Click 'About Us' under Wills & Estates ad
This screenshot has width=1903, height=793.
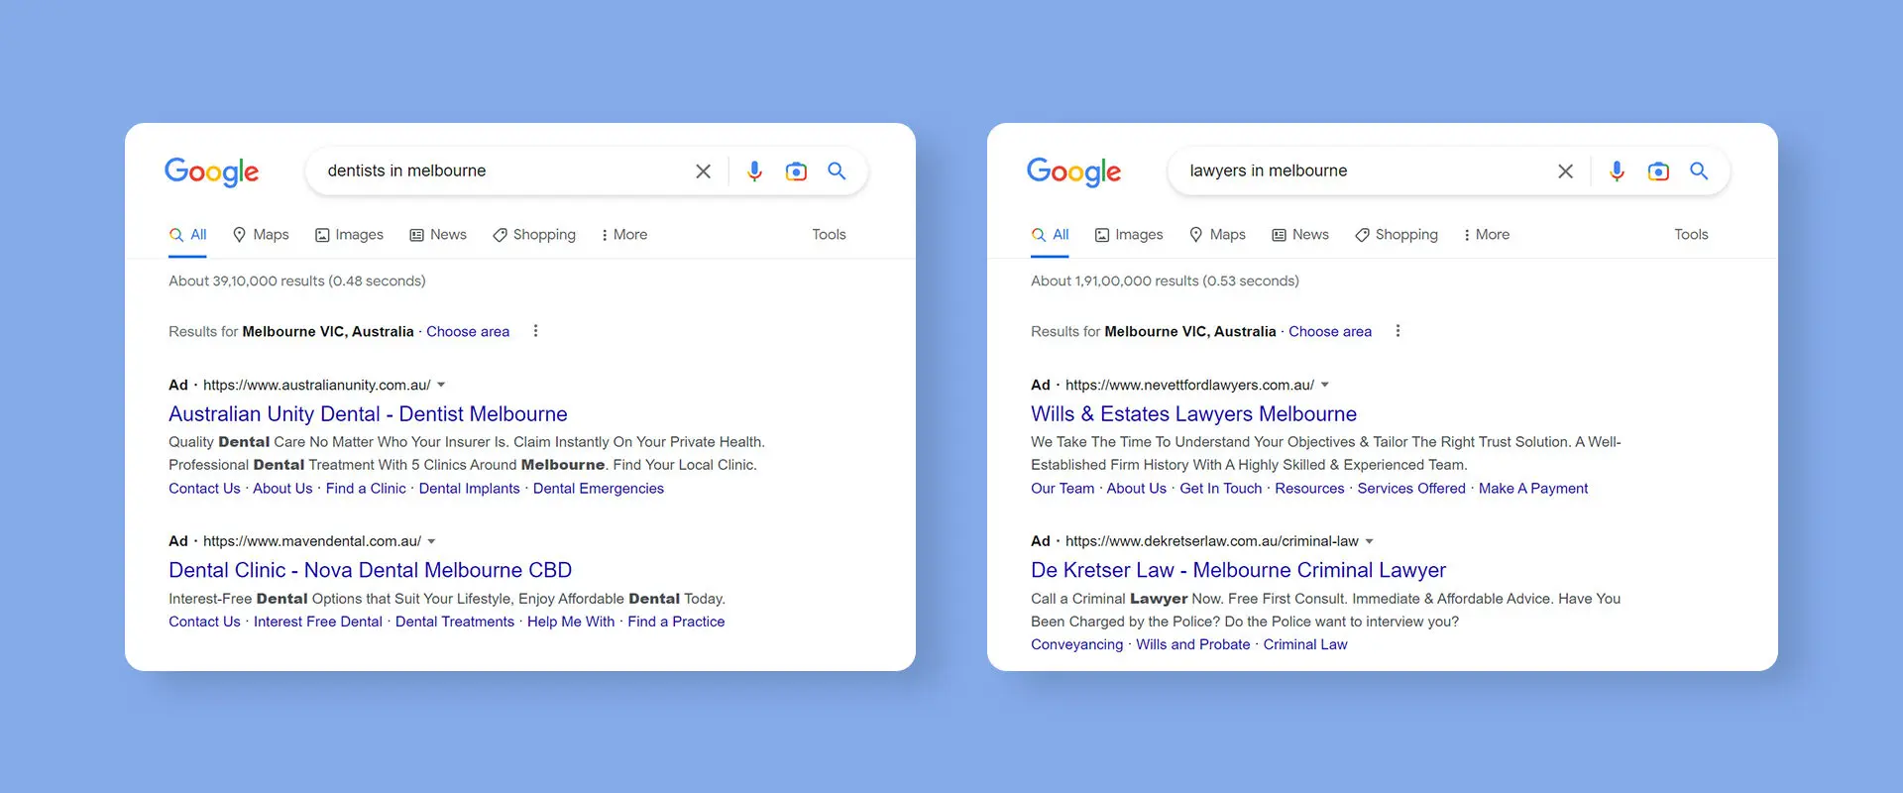pos(1137,489)
